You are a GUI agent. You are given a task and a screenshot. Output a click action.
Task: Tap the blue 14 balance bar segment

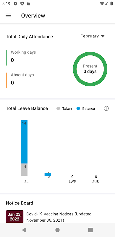click(x=24, y=142)
